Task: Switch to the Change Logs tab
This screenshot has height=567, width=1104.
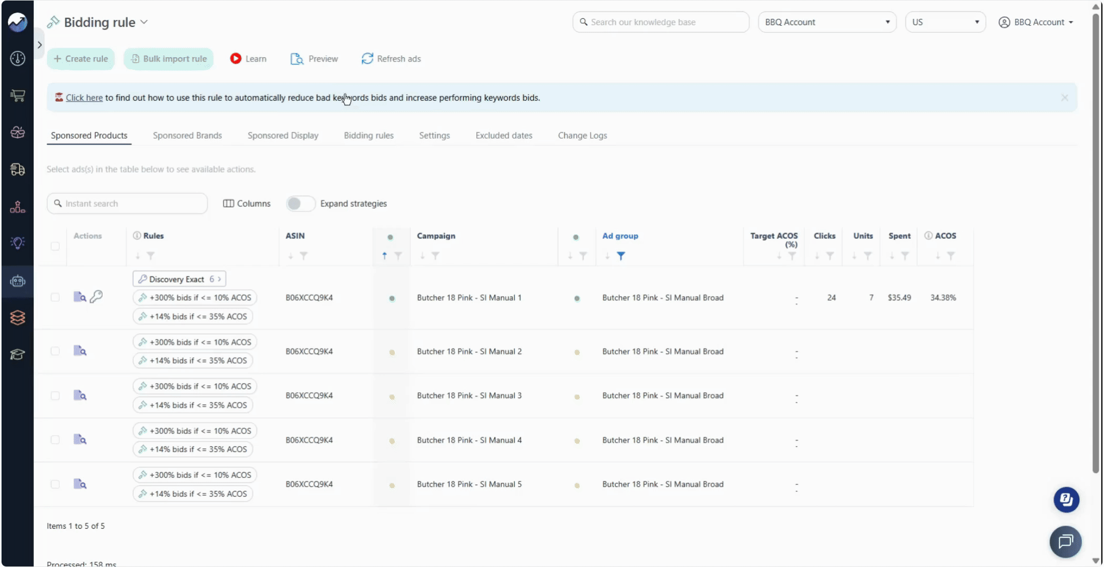Action: coord(582,135)
